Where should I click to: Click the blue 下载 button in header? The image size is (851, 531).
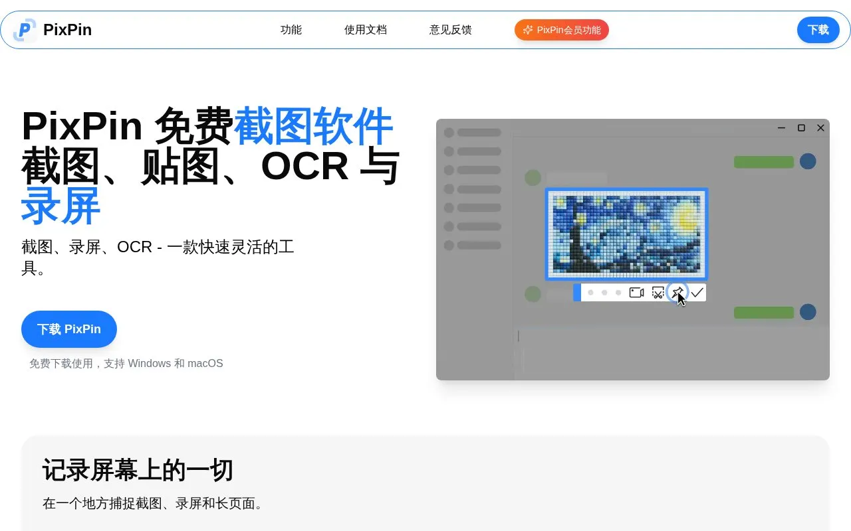tap(818, 30)
